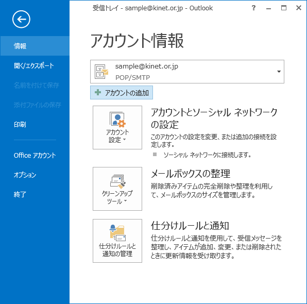This screenshot has width=307, height=304.
Task: Open the help question mark icon
Action: click(x=253, y=8)
